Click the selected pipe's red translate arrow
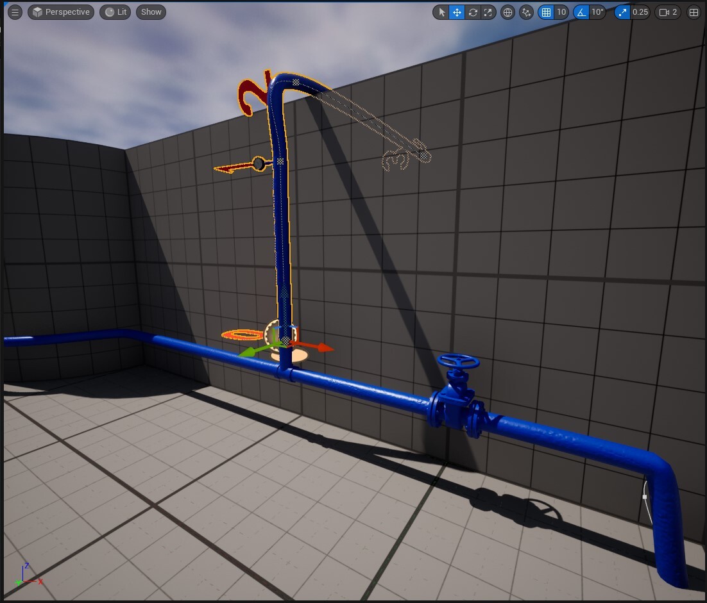Image resolution: width=707 pixels, height=603 pixels. [314, 345]
